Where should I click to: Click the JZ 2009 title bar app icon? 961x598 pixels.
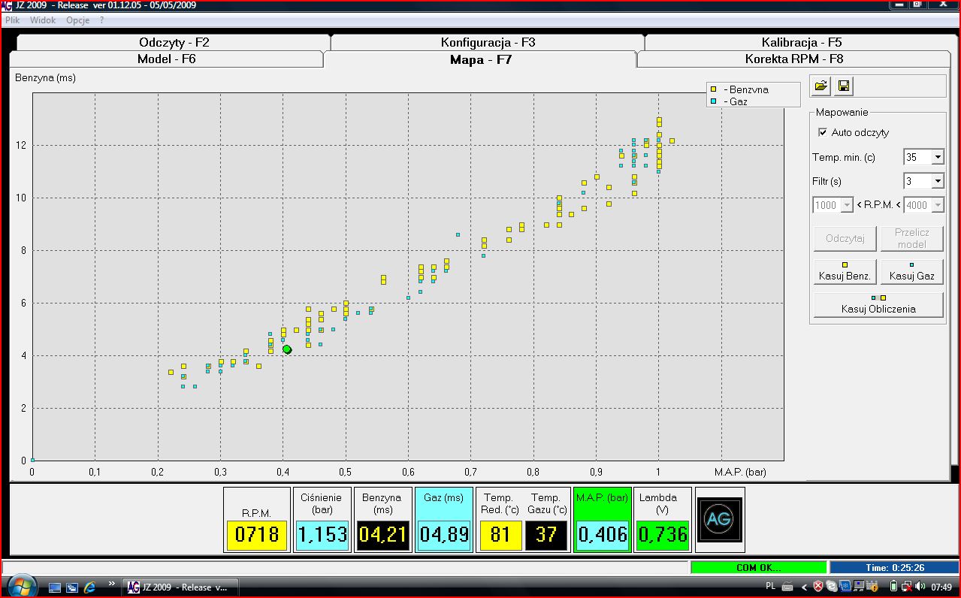click(x=7, y=5)
